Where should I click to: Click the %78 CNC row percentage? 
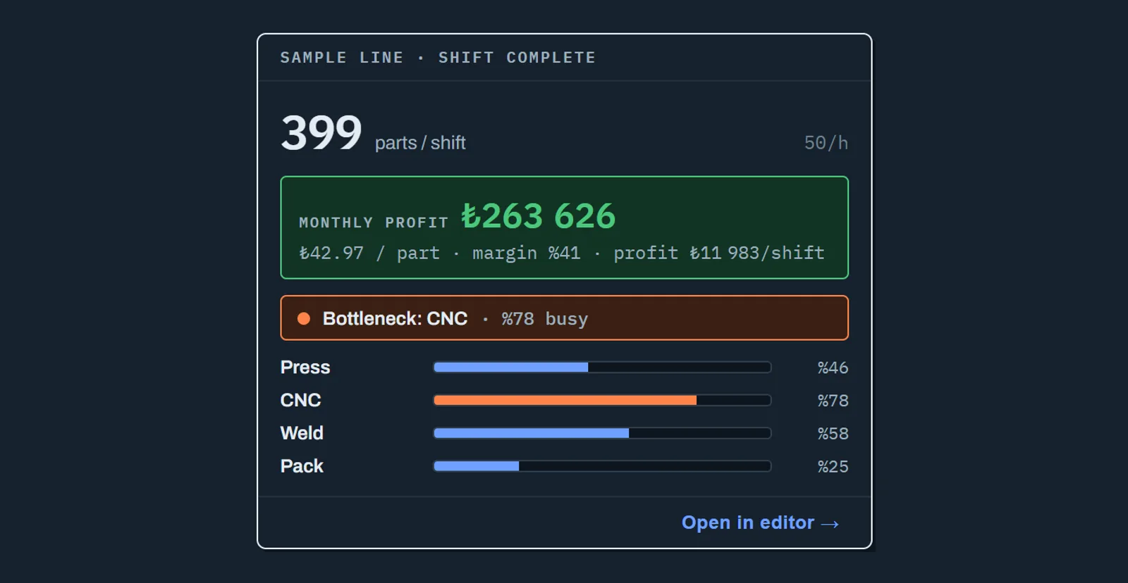tap(833, 401)
